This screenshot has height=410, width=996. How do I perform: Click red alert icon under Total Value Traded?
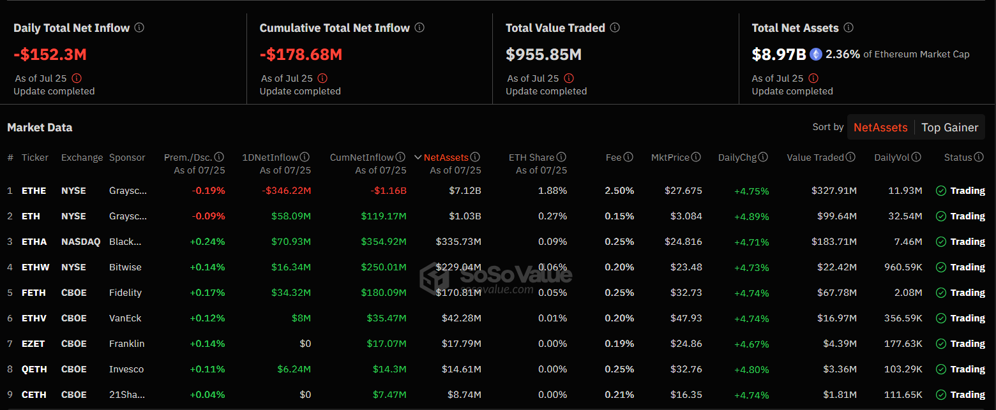(569, 78)
